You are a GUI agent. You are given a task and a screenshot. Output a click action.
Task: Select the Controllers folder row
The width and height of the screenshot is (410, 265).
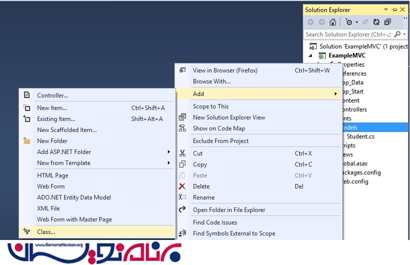pos(354,109)
